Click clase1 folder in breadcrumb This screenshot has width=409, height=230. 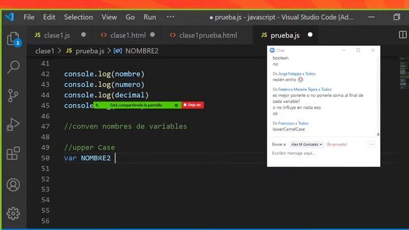pyautogui.click(x=45, y=51)
